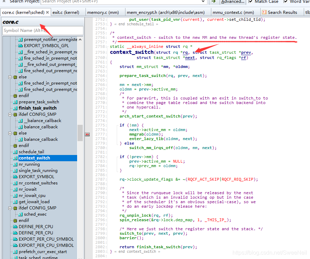
Task: Select finish_task_switch in symbol list
Action: pos(38,108)
